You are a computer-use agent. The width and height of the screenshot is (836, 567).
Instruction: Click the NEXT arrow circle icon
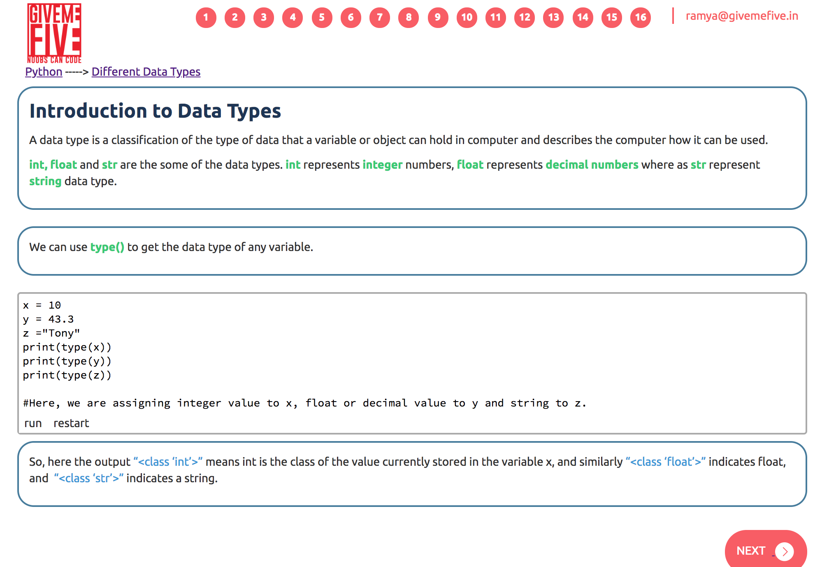(784, 551)
